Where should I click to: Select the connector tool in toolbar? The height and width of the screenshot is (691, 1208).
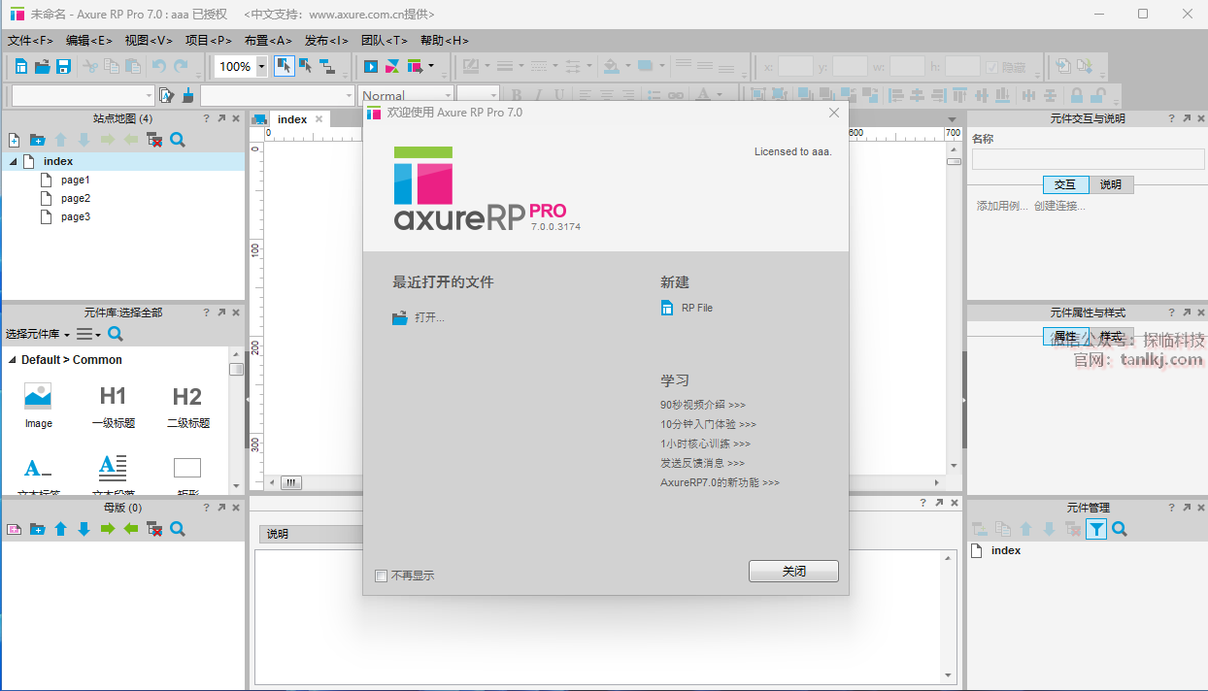point(327,67)
